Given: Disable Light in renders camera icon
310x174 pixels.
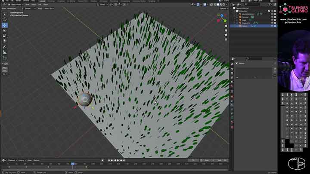Looking at the screenshot, I should point(275,20).
